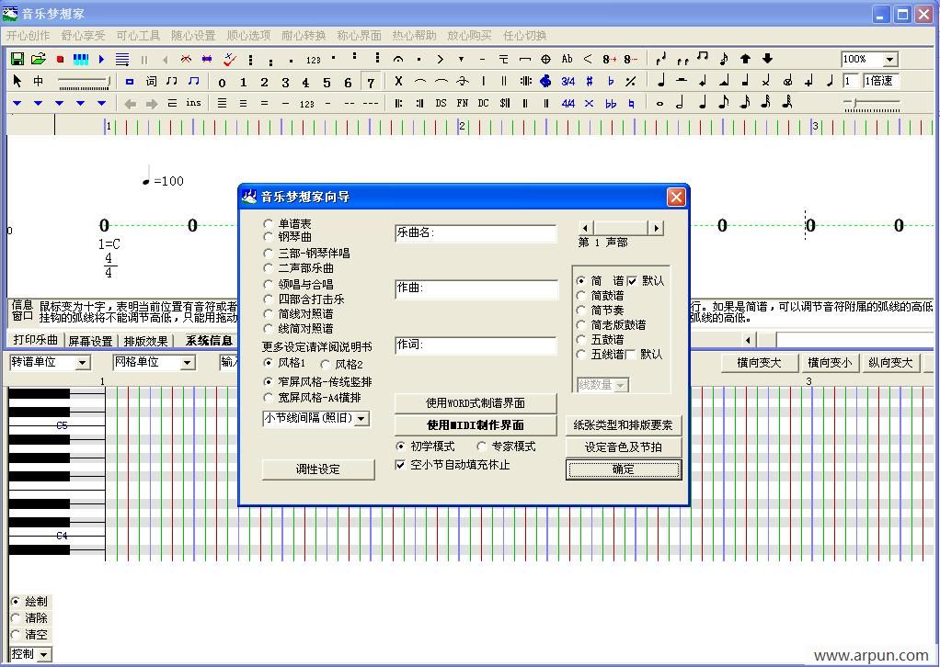
Task: Click the DS repeat sign icon
Action: pyautogui.click(x=441, y=103)
